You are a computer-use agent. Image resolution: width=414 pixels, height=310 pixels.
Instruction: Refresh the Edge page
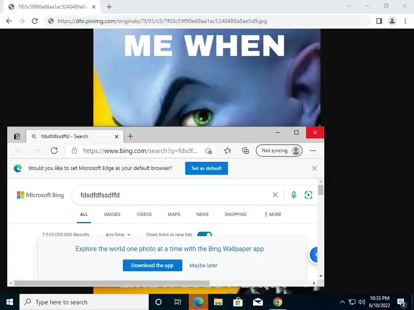(x=54, y=151)
